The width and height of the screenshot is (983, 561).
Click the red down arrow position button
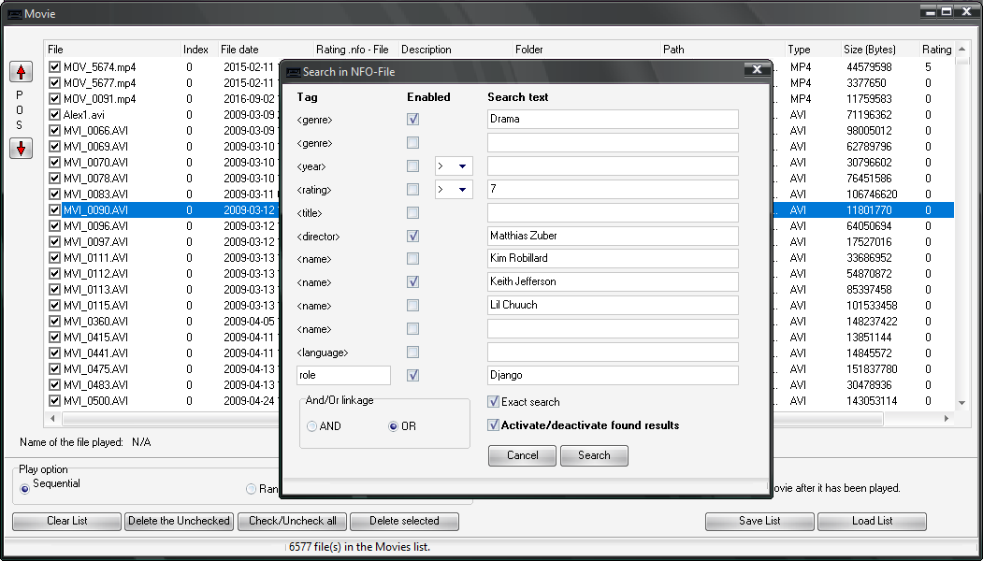(22, 149)
